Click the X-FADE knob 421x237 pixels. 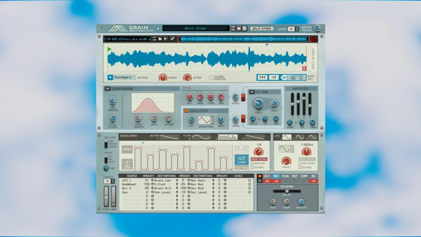pyautogui.click(x=169, y=118)
